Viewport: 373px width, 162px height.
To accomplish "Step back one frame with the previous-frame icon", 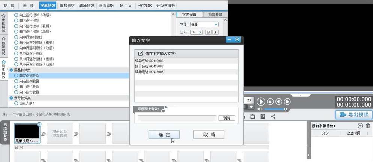I will point(279,101).
